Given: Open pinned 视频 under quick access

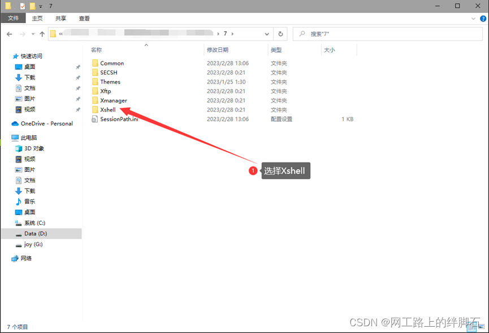Looking at the screenshot, I should tap(29, 109).
